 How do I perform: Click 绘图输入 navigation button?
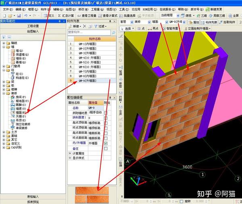coord(33,31)
